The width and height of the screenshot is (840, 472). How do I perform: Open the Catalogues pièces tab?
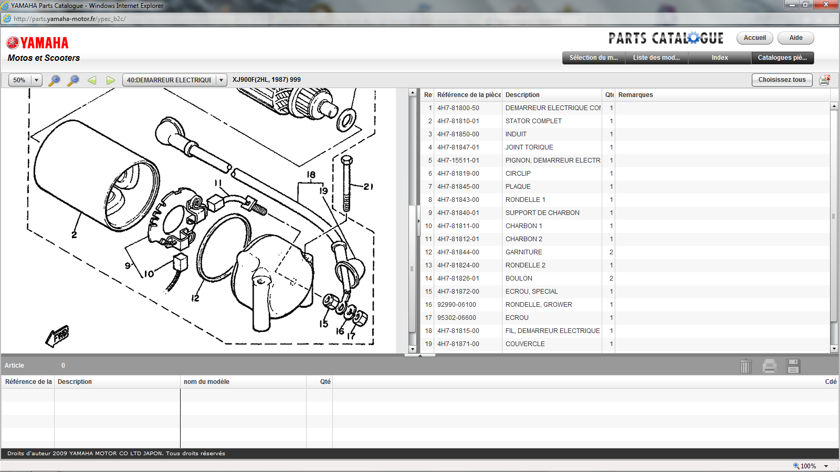(x=782, y=58)
